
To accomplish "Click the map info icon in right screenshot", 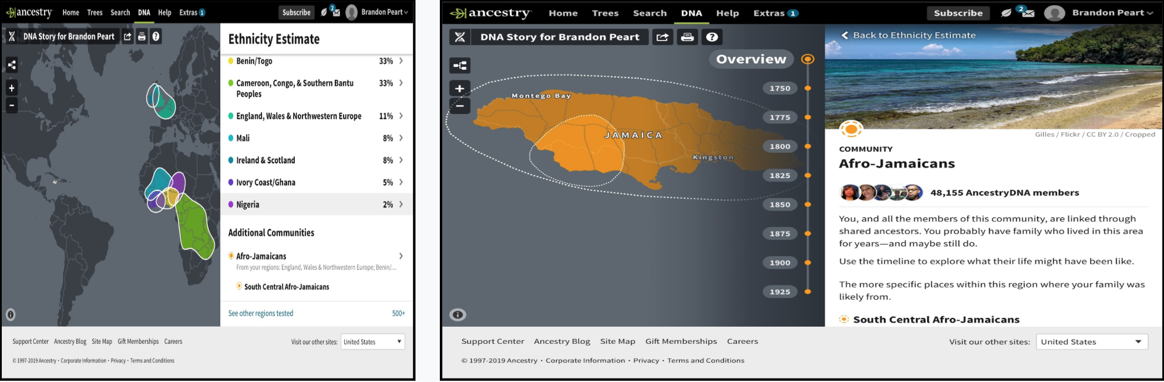I will coord(458,315).
